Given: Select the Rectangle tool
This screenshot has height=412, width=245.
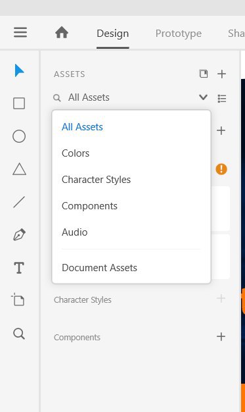Looking at the screenshot, I should point(19,103).
